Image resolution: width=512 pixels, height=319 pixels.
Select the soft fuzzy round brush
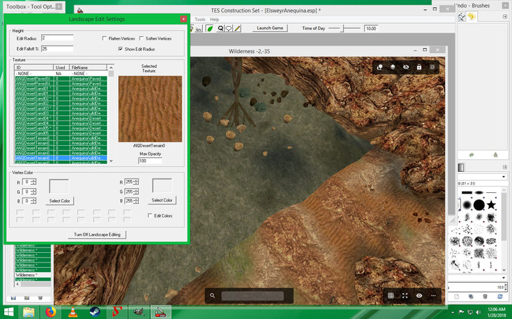click(x=467, y=205)
